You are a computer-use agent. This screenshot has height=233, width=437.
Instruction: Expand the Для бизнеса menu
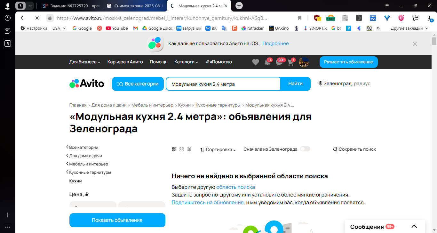pos(85,62)
